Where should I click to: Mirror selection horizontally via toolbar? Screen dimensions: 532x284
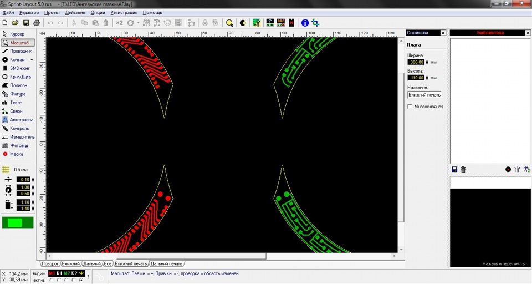coord(146,23)
